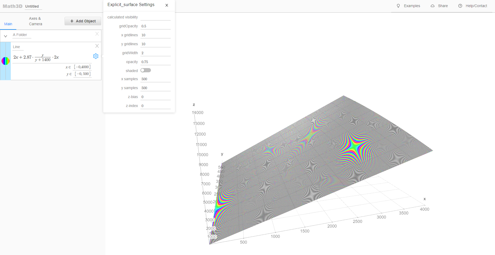Viewport: 495px width, 255px height.
Task: Click the opacity field showing 0.75
Action: [x=155, y=62]
